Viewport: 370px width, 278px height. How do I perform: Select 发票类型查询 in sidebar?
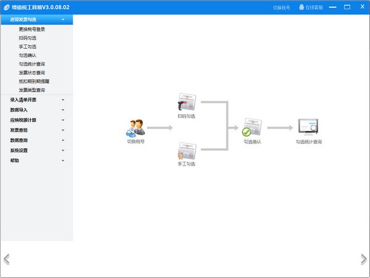32,90
